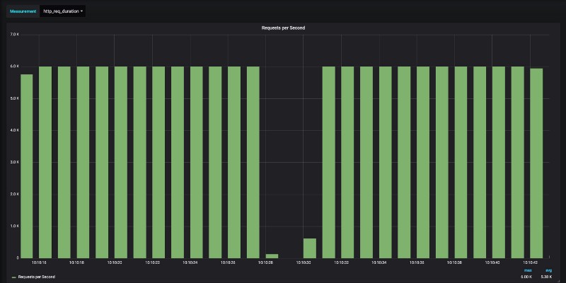Click the 10:10:26 time axis label
The width and height of the screenshot is (566, 283).
coord(228,262)
